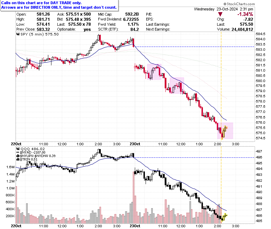Click the DAY TRADE only annotation line
271x229 pixels.
click(41, 3)
